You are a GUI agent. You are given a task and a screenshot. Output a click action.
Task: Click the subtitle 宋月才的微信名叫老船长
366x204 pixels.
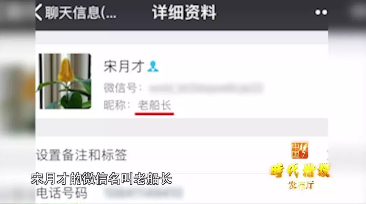pyautogui.click(x=102, y=179)
